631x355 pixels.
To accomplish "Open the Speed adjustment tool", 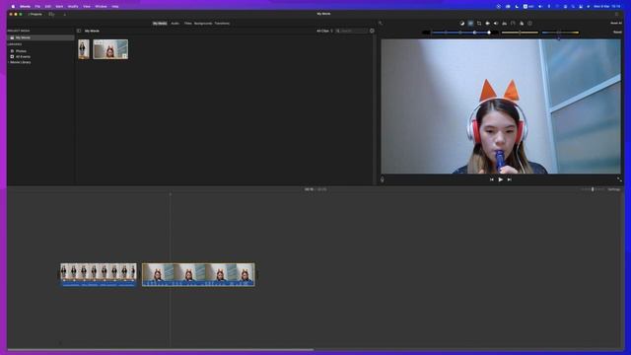I will (513, 24).
